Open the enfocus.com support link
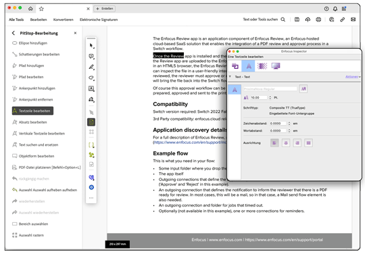The width and height of the screenshot is (365, 256). coord(190,143)
